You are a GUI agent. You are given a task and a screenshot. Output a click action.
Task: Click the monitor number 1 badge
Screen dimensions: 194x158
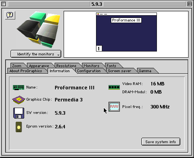point(99,48)
